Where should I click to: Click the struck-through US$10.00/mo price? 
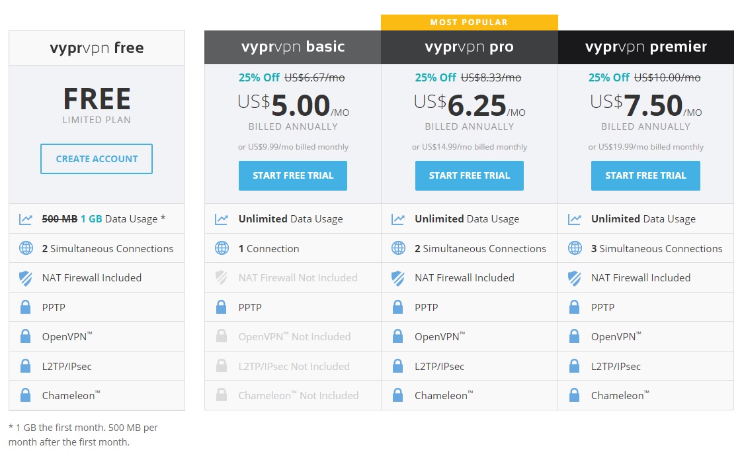(667, 77)
